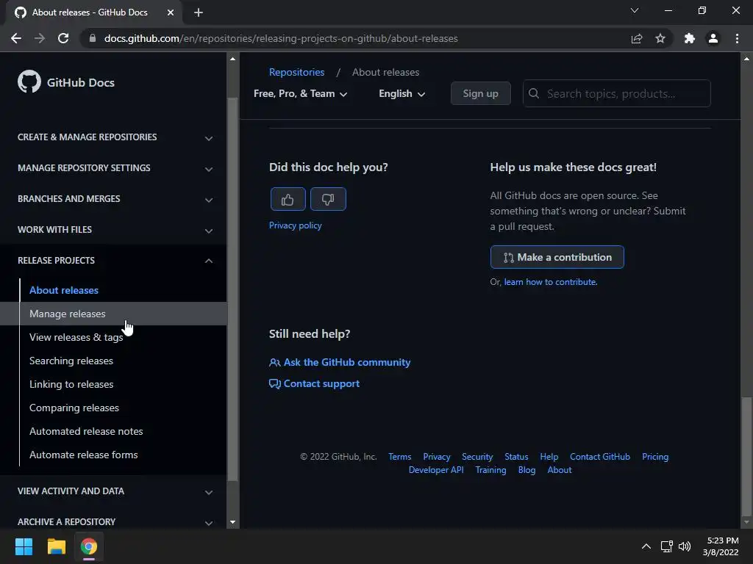Open Contact GitHub footer link
The height and width of the screenshot is (564, 753).
(600, 457)
